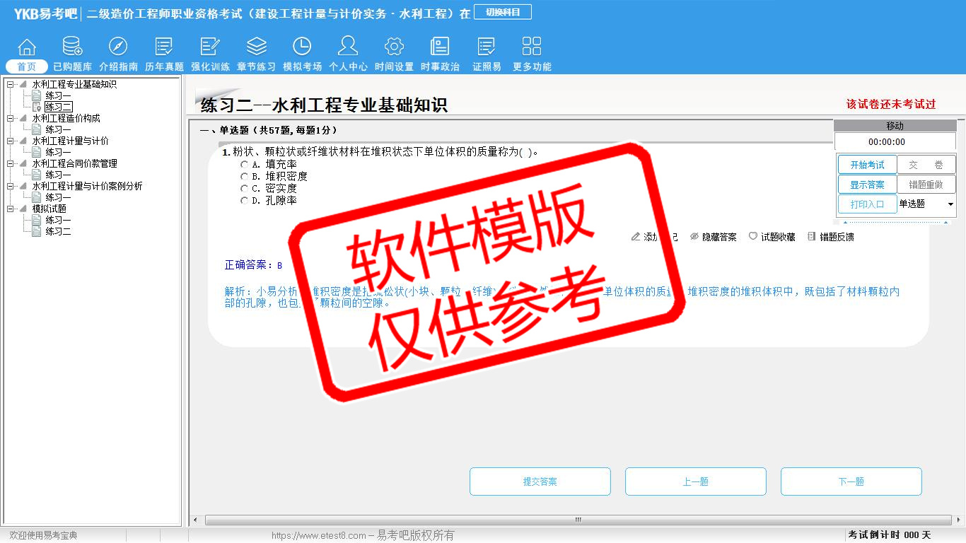The height and width of the screenshot is (543, 966).
Task: Click the 一、单选题 section header
Action: pos(269,130)
